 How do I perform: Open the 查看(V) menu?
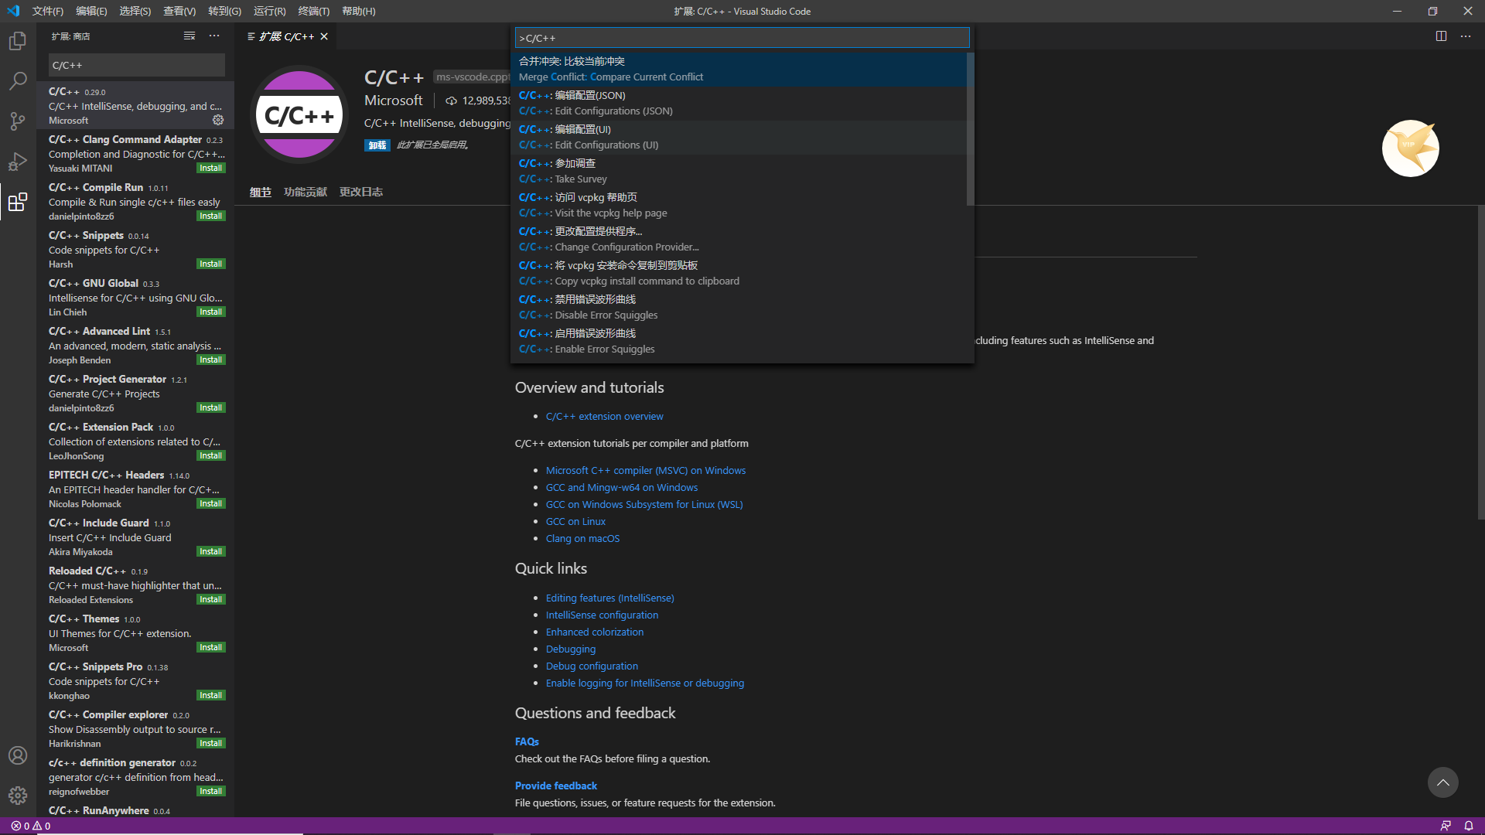tap(179, 11)
